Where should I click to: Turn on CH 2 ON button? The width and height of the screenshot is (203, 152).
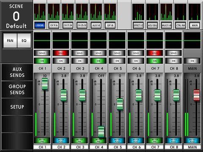pyautogui.click(x=61, y=61)
